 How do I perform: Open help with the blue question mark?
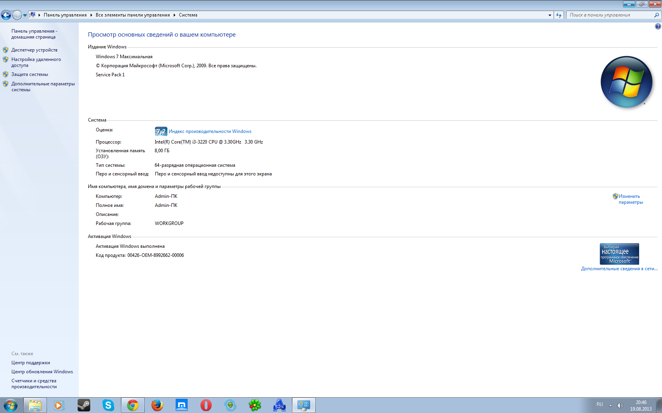point(658,26)
